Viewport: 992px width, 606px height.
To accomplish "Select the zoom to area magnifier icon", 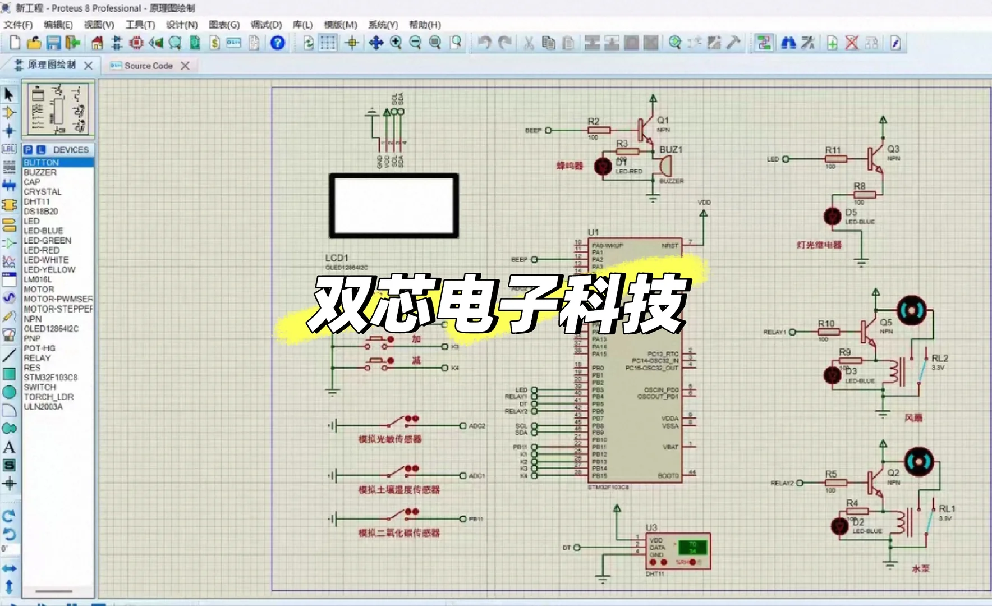I will 456,42.
